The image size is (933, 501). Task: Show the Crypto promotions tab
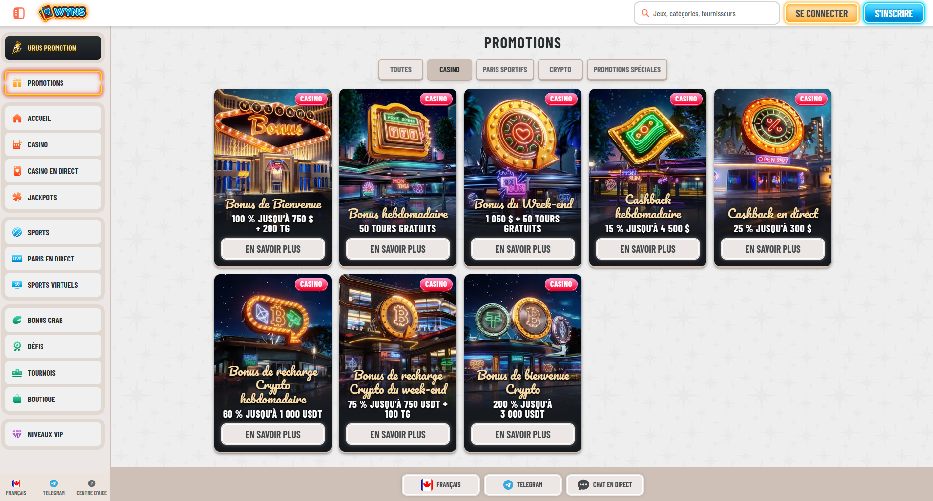tap(560, 70)
